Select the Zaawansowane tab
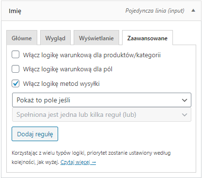Image resolution: width=202 pixels, height=178 pixels. [147, 38]
